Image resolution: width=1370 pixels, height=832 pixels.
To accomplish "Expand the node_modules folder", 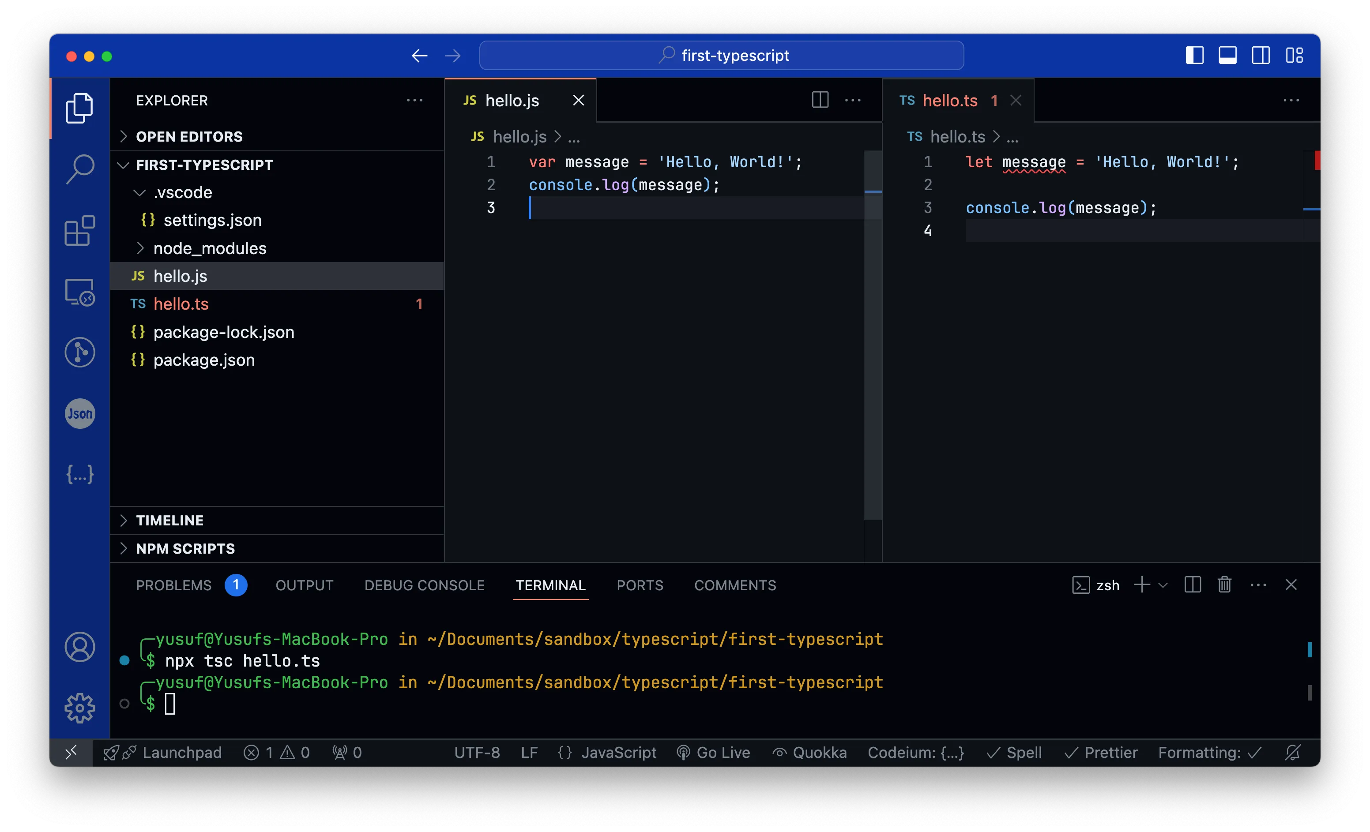I will tap(277, 248).
